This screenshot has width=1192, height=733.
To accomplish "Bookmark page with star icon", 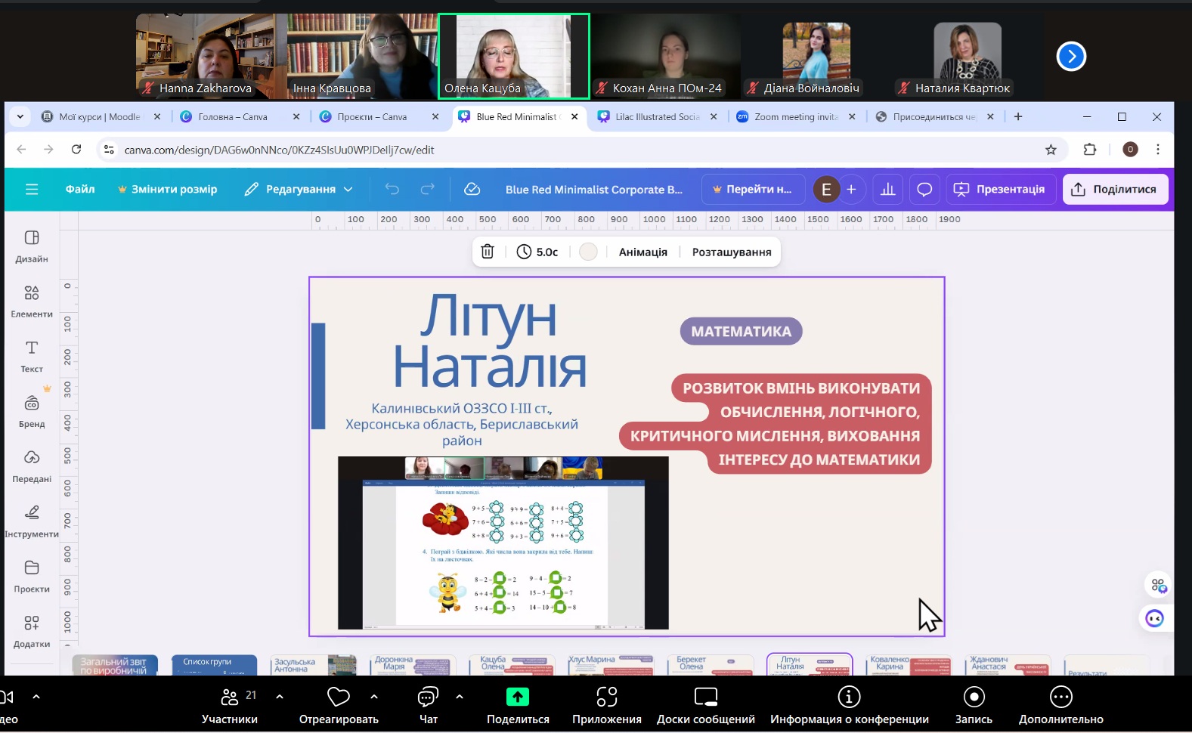I will tap(1051, 150).
